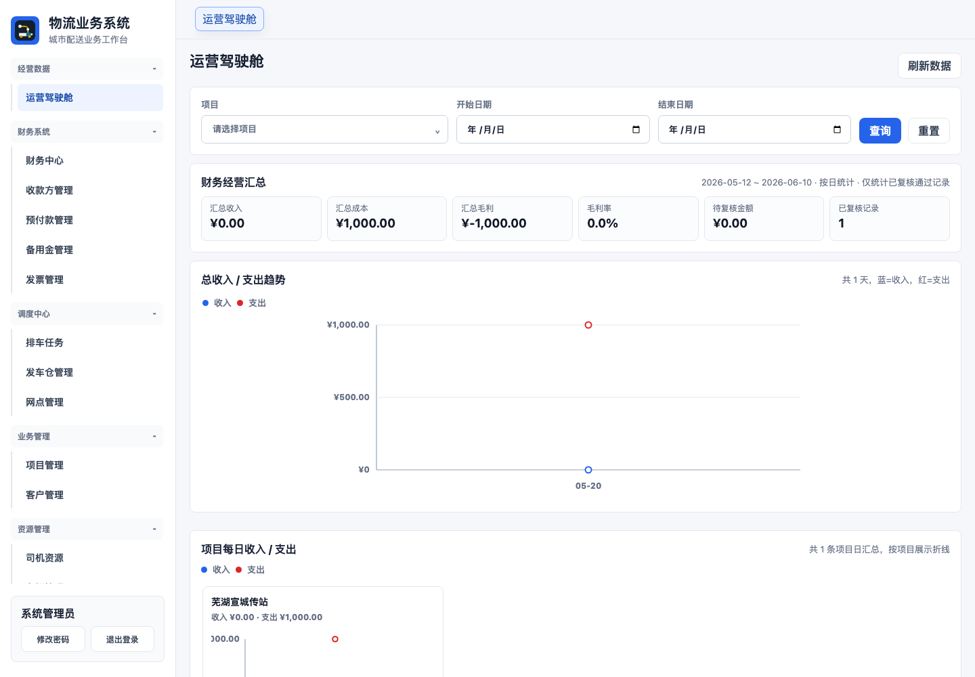Select 运营驾驶舱 in the sidebar
The height and width of the screenshot is (677, 975).
pos(90,97)
